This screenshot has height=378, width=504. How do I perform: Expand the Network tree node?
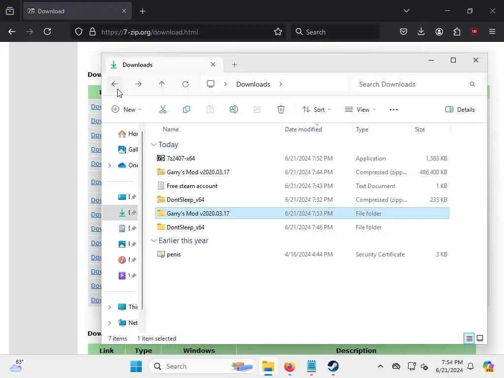pos(110,323)
